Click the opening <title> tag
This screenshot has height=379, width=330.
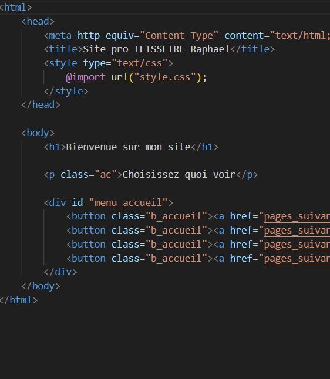(63, 49)
